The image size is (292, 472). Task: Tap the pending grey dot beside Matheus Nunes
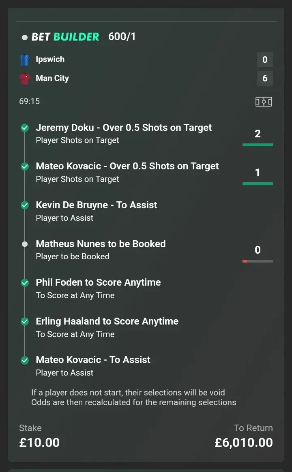coord(25,244)
